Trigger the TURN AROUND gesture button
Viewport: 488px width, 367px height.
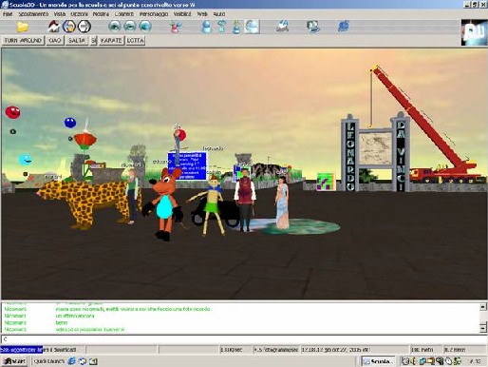click(23, 41)
